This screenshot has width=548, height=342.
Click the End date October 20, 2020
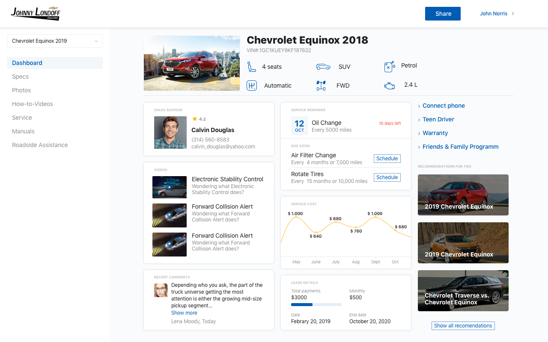click(370, 321)
